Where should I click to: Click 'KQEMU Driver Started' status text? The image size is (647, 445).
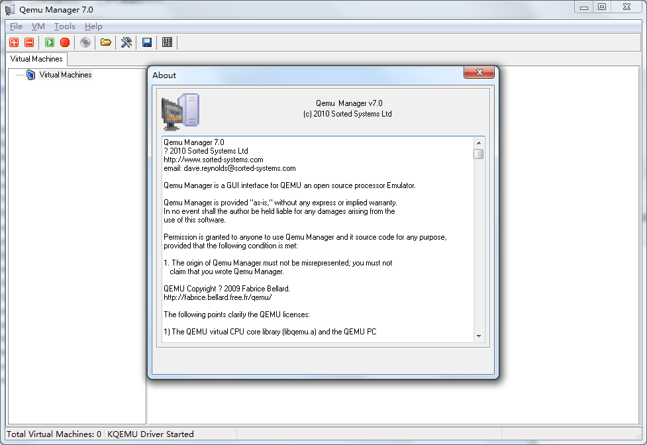150,434
